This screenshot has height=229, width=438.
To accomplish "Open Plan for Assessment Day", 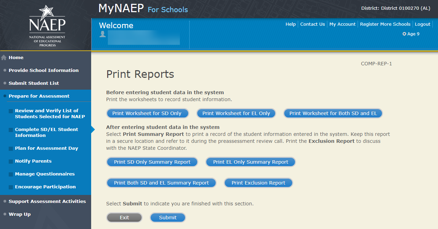I will [x=47, y=148].
